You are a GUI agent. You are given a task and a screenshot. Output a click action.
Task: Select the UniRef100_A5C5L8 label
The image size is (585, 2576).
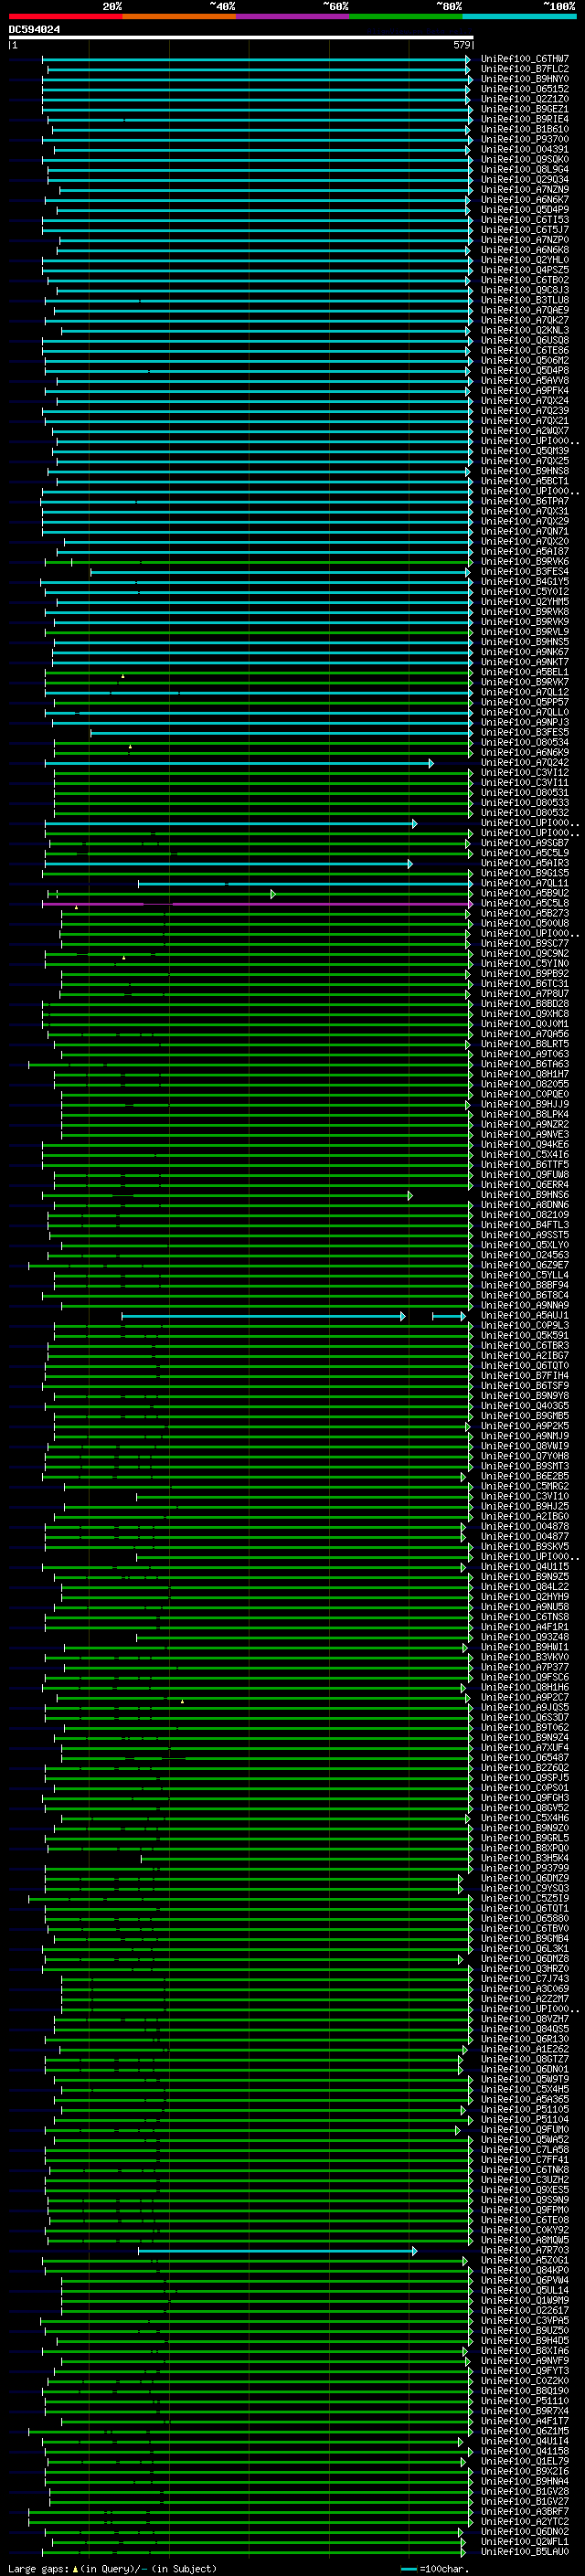pos(524,903)
